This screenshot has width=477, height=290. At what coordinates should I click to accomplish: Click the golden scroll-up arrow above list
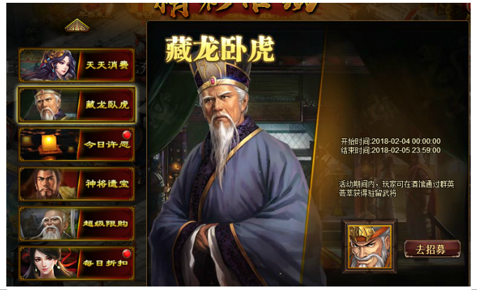click(77, 26)
